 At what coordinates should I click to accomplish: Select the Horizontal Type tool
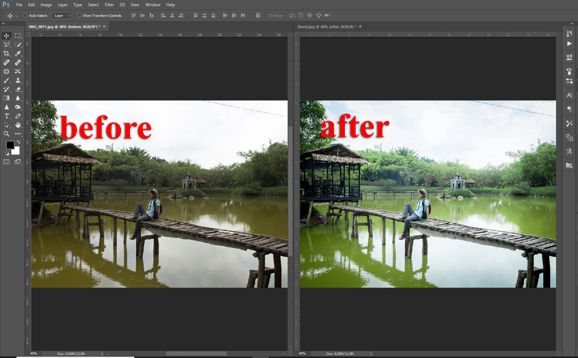(6, 116)
